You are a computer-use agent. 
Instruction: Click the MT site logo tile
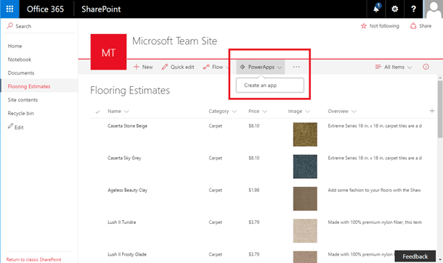(x=108, y=52)
